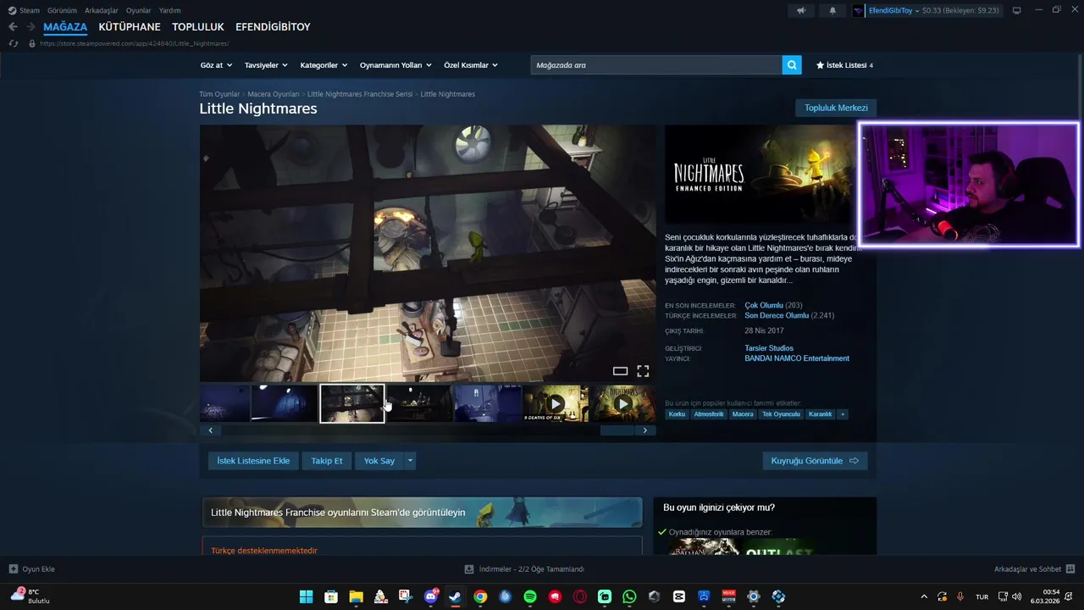Screen dimensions: 1084x610
Task: Go forward using the Steam forward arrow
Action: (30, 27)
